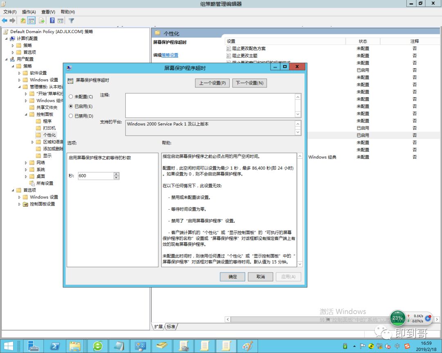Toggle the Show/Hide action pane icon
Viewport: 442px width, 353px height.
(x=60, y=20)
